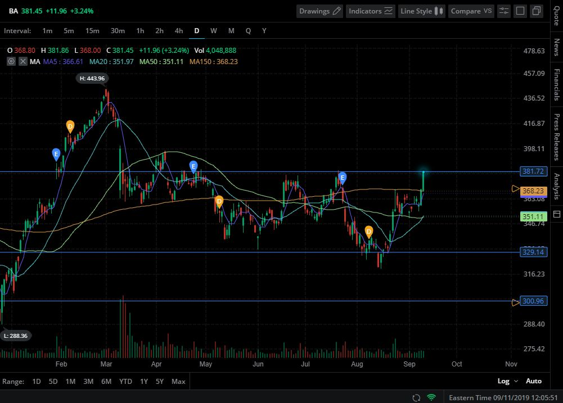Click the MA5 : 366.61 legend value

coord(63,62)
